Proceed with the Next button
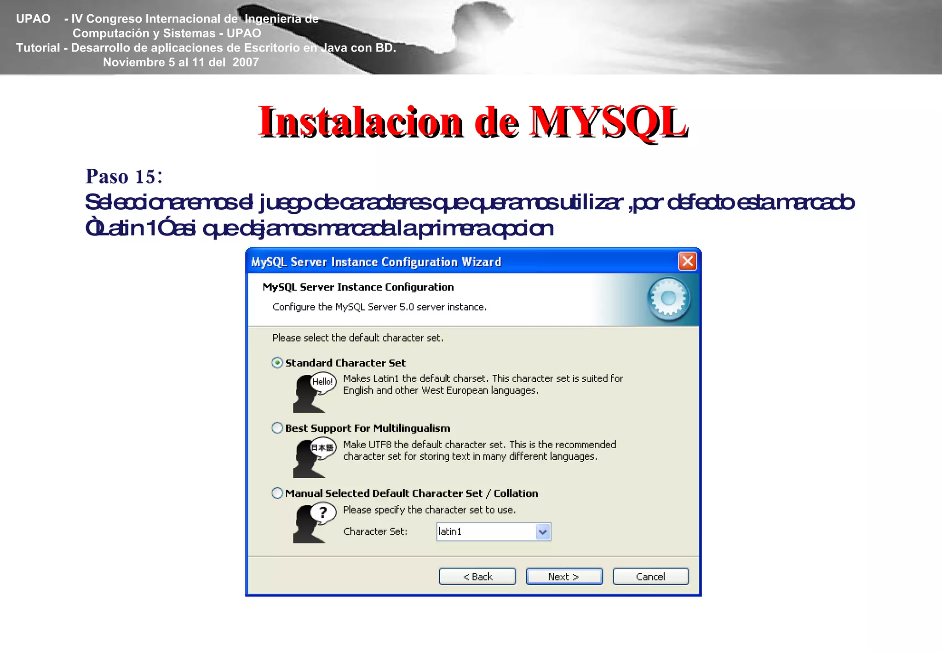 pos(564,577)
